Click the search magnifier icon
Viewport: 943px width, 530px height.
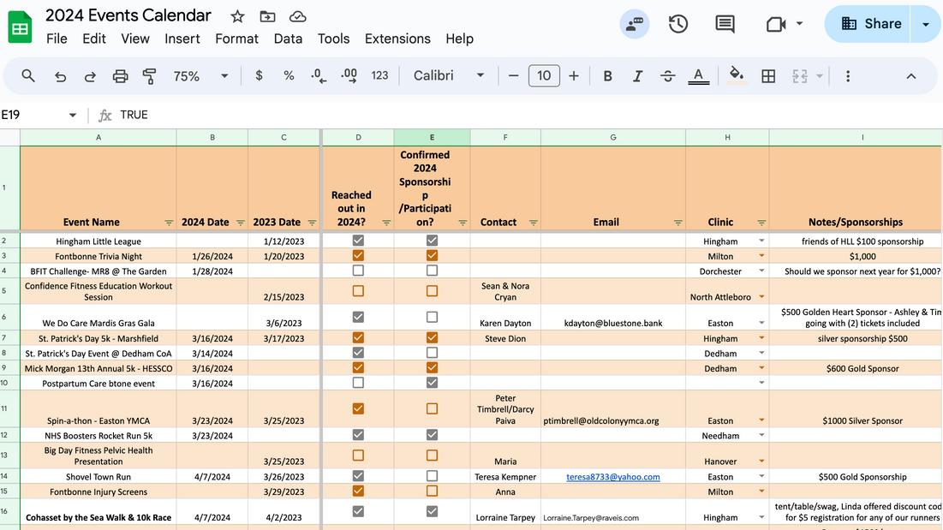[x=28, y=76]
